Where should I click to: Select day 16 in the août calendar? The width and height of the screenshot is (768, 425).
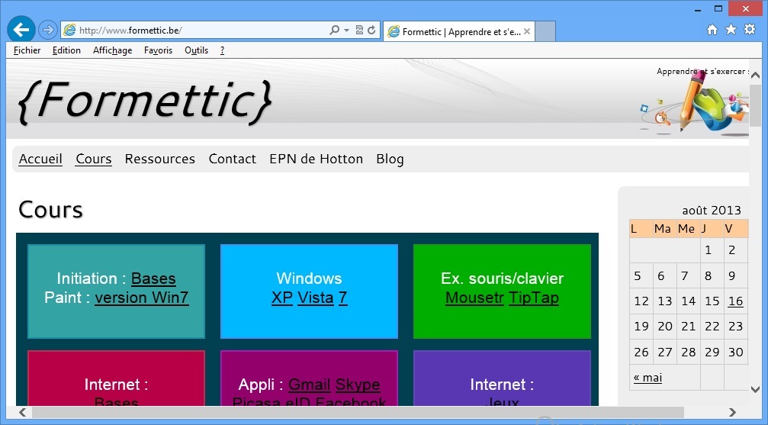(x=735, y=301)
